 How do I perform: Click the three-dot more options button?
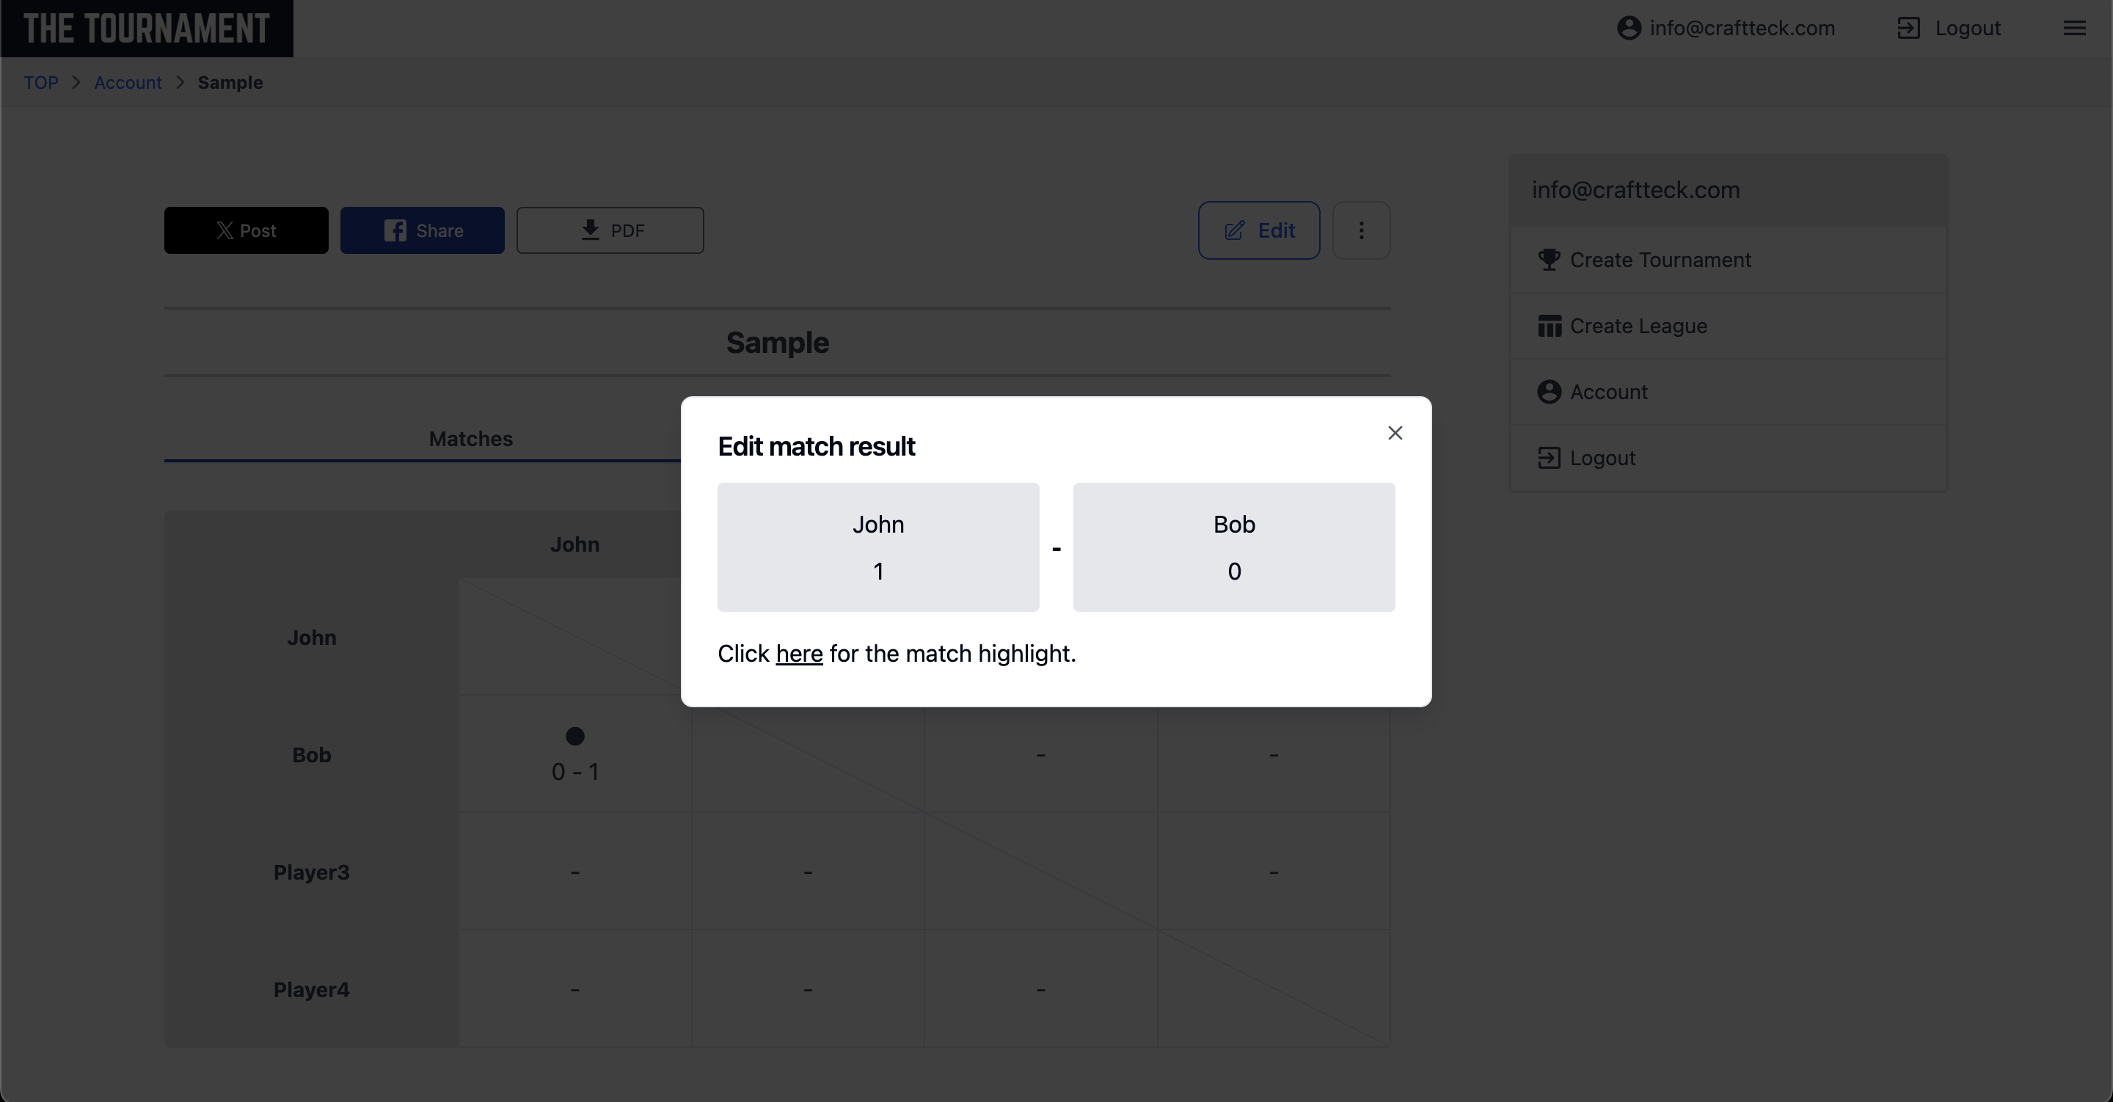tap(1361, 230)
